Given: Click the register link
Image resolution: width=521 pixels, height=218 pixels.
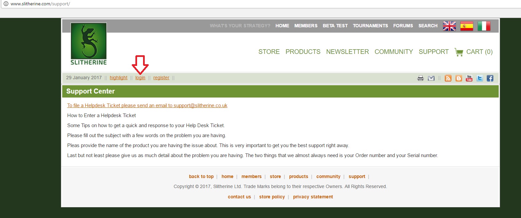Looking at the screenshot, I should pos(161,78).
